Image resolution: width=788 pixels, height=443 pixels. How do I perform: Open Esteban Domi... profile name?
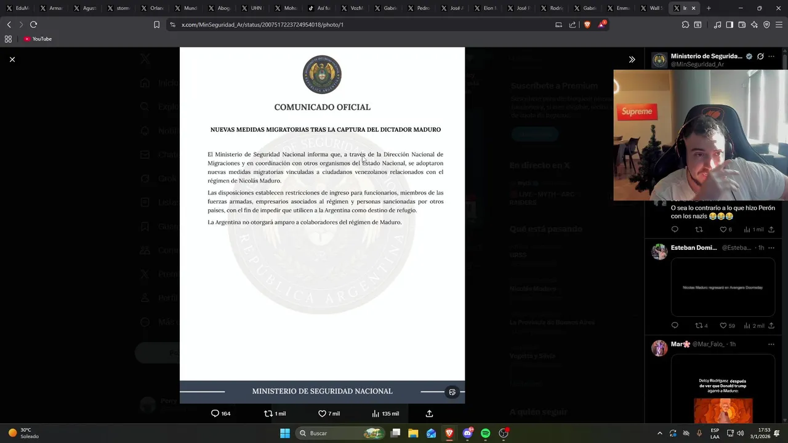click(x=694, y=247)
